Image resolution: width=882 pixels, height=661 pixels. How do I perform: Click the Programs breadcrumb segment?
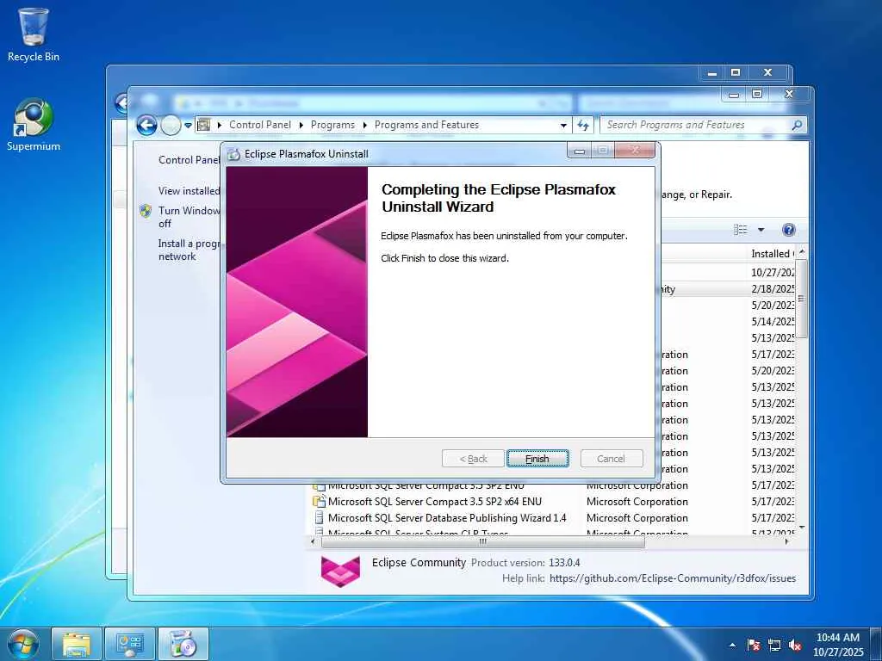332,125
